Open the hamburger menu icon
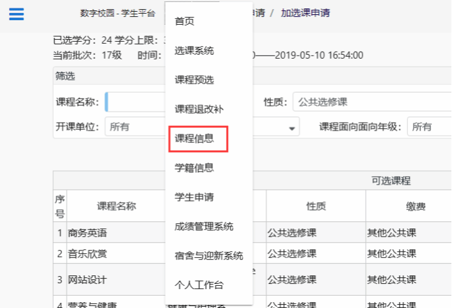Viewport: 452px width, 308px height. pyautogui.click(x=16, y=14)
